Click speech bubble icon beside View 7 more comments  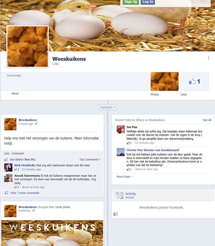tap(7, 193)
